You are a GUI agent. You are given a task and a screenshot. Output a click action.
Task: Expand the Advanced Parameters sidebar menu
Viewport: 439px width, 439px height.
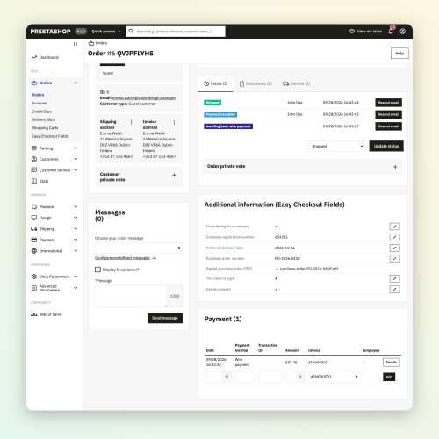[x=76, y=288]
